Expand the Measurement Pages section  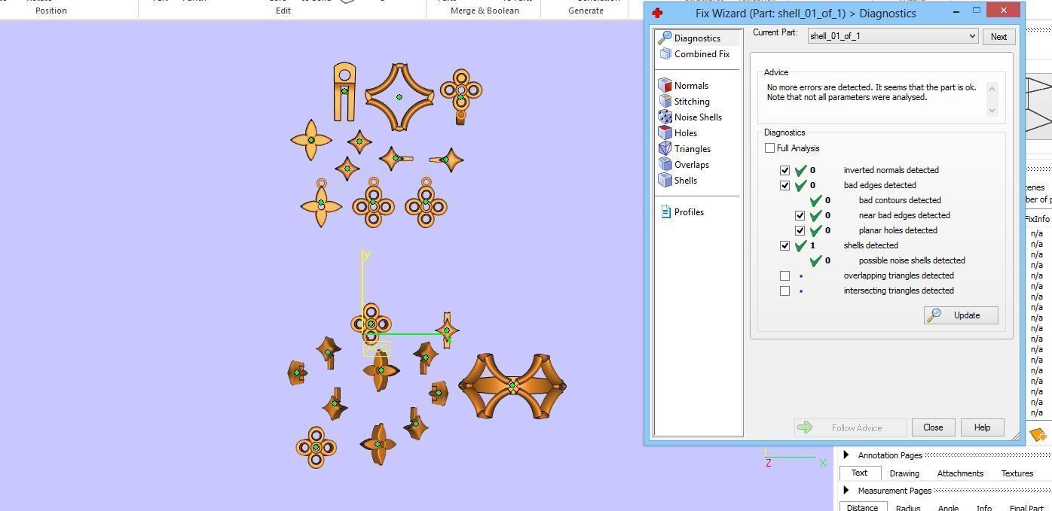846,490
